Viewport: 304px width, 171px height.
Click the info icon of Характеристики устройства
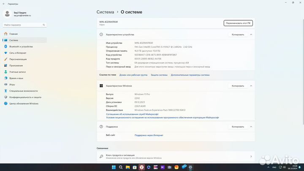(x=101, y=35)
